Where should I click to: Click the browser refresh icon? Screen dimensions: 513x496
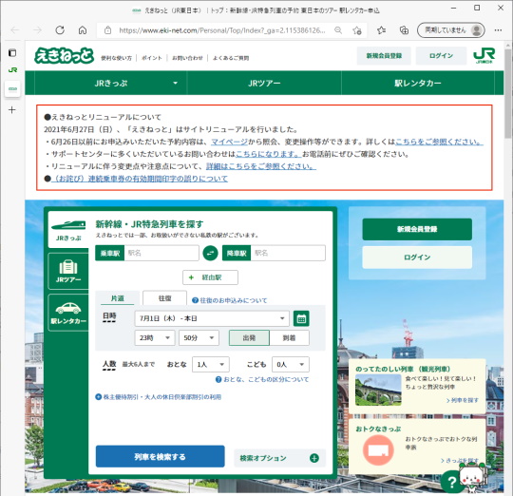pos(60,30)
